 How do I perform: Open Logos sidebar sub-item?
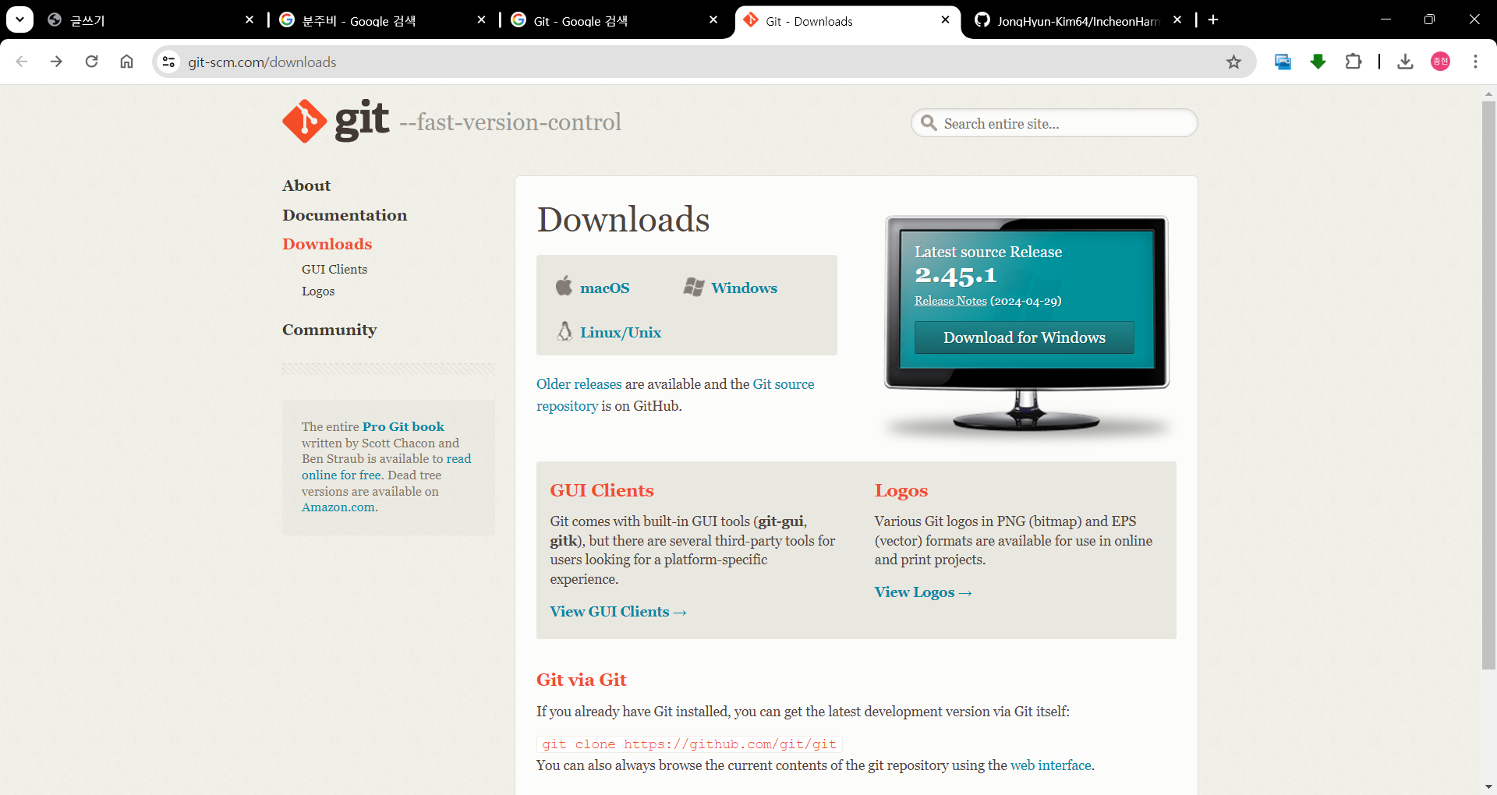tap(318, 291)
